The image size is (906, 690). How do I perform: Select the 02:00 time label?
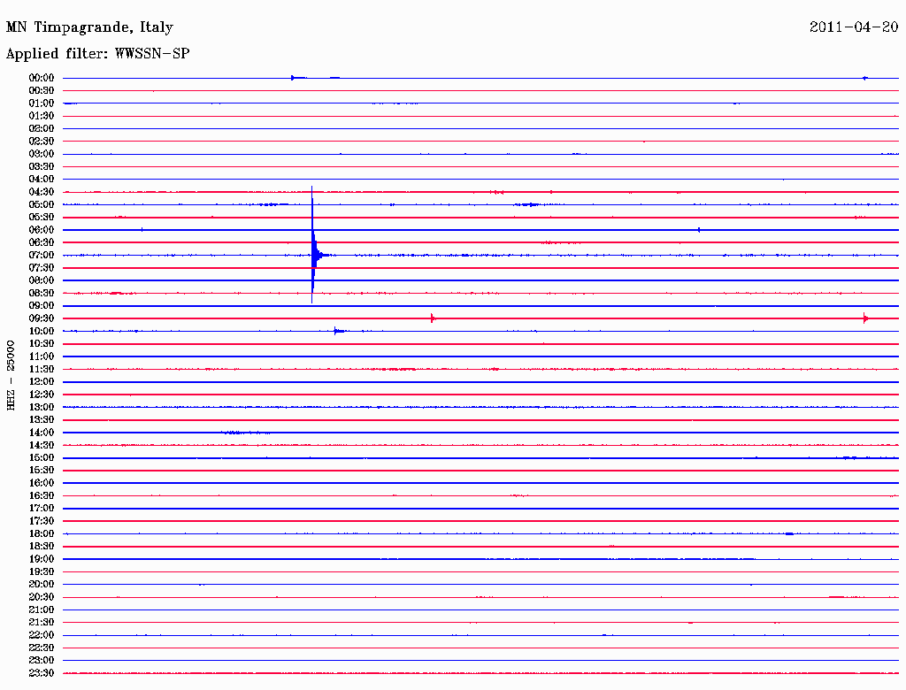tap(42, 129)
